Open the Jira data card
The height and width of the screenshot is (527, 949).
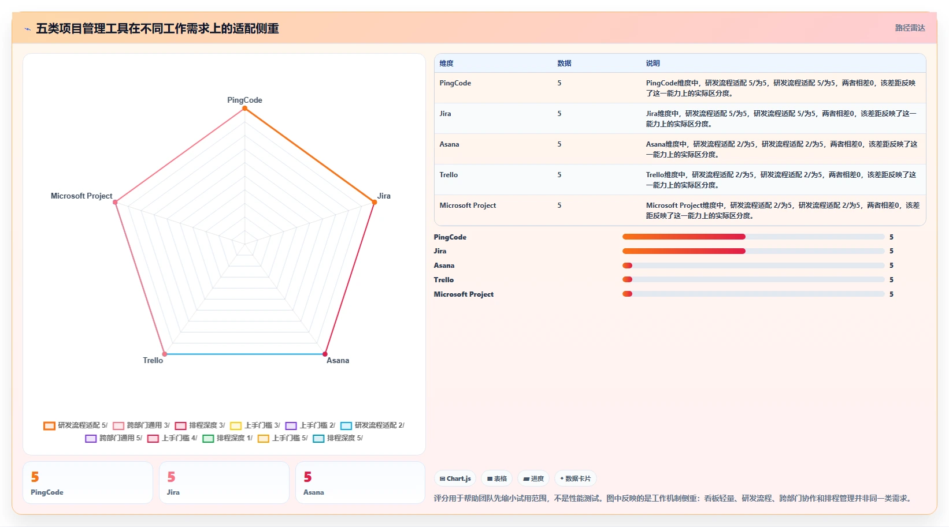click(x=224, y=483)
